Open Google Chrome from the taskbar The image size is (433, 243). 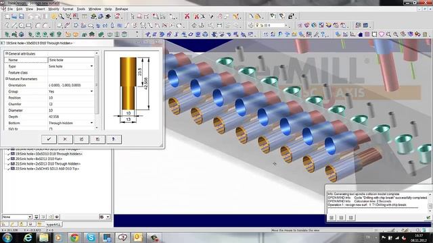coord(74,238)
